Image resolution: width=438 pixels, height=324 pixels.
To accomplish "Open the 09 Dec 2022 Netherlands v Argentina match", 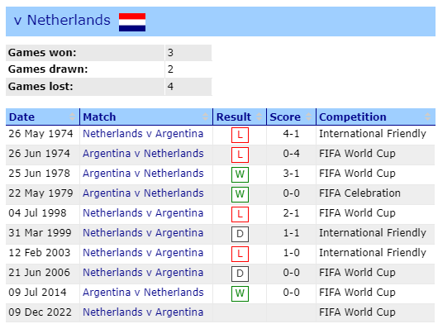I will tap(143, 312).
